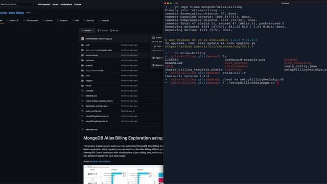Image resolution: width=327 pixels, height=184 pixels.
Task: Click 'Cloning into atlas-billing' terminal line
Action: click(195, 10)
